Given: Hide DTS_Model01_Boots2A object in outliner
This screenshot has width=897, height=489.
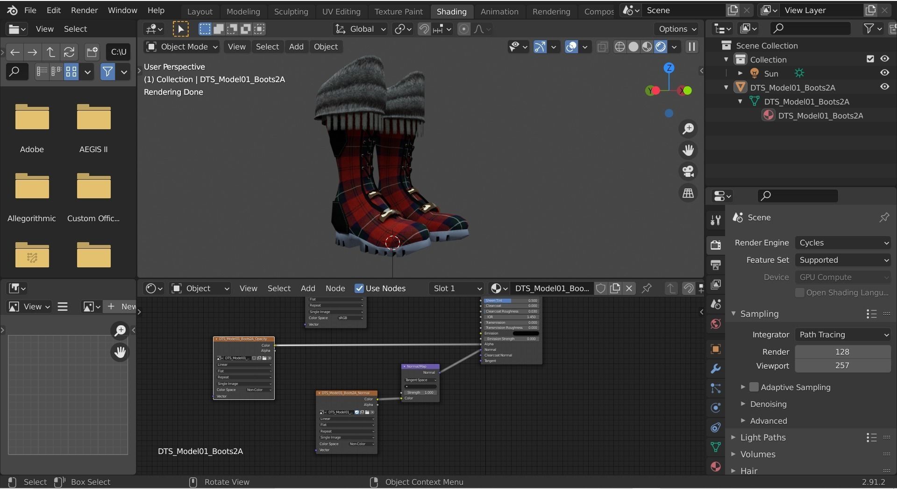Looking at the screenshot, I should pos(884,87).
